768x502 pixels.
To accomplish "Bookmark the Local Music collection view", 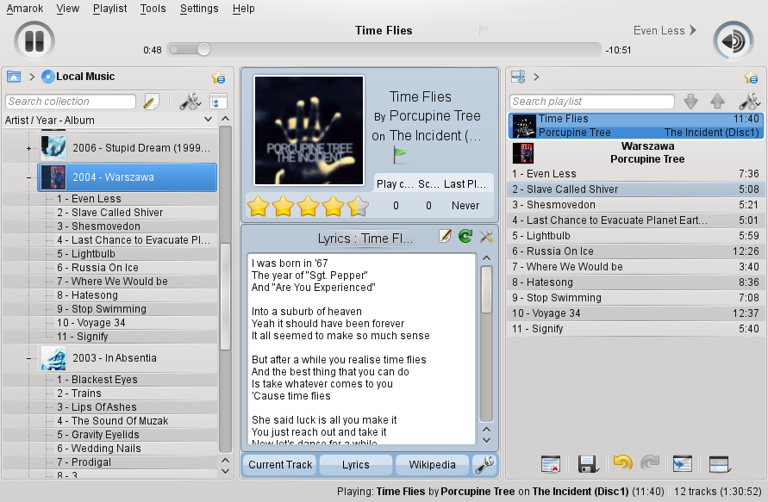I will [x=218, y=77].
